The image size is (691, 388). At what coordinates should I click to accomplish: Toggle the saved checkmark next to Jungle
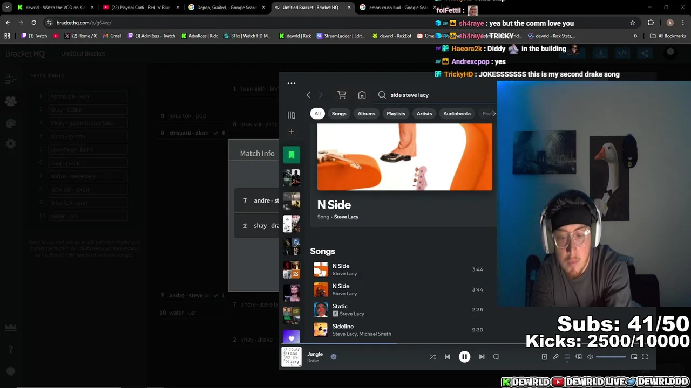tap(334, 356)
